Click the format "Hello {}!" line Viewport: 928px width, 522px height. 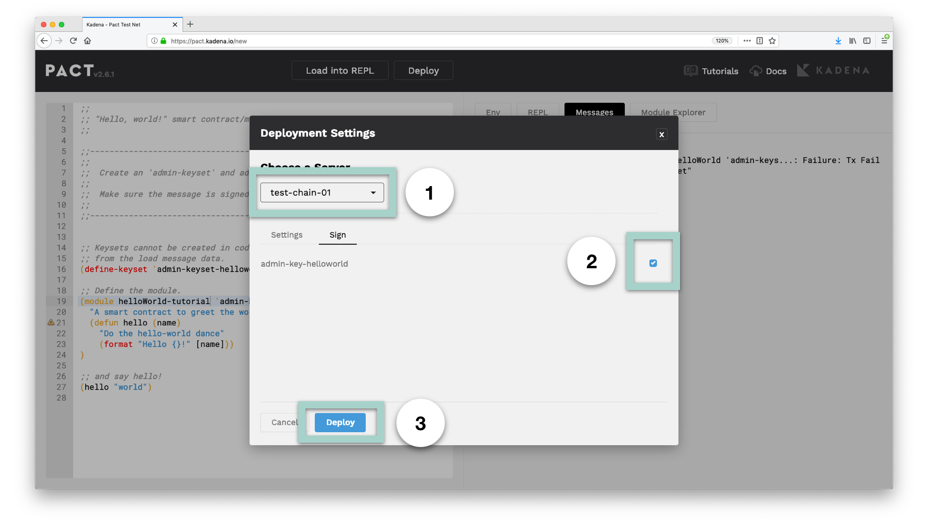(166, 344)
